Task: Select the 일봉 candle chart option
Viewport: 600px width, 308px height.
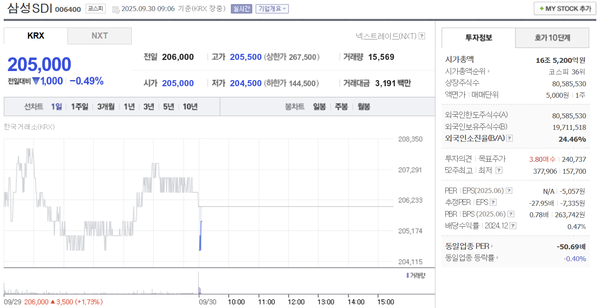Action: coord(320,106)
